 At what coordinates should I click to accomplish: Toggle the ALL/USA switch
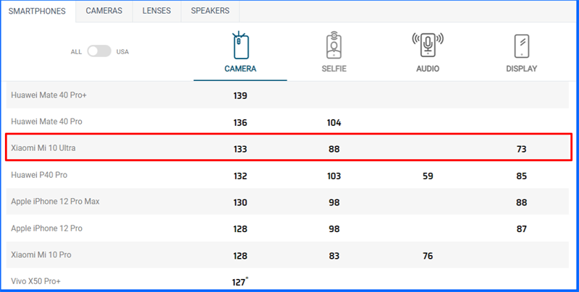pyautogui.click(x=99, y=51)
